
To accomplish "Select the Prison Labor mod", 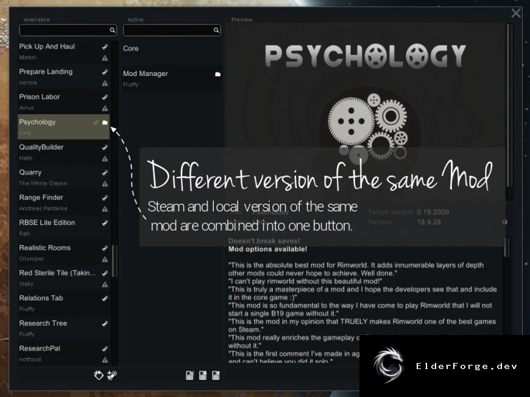I will click(x=63, y=102).
